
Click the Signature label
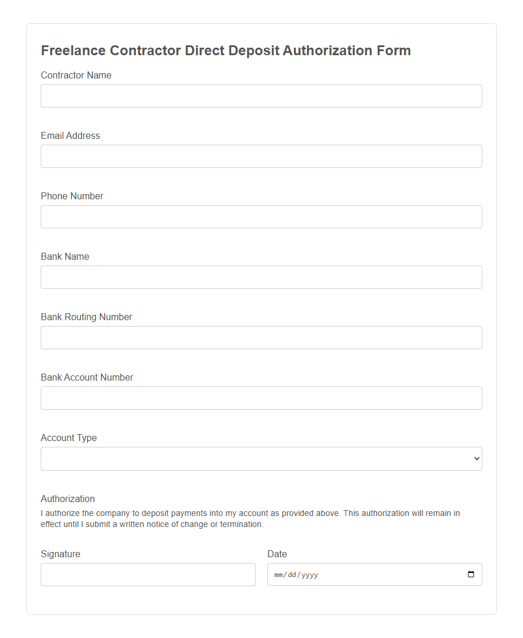(x=60, y=554)
